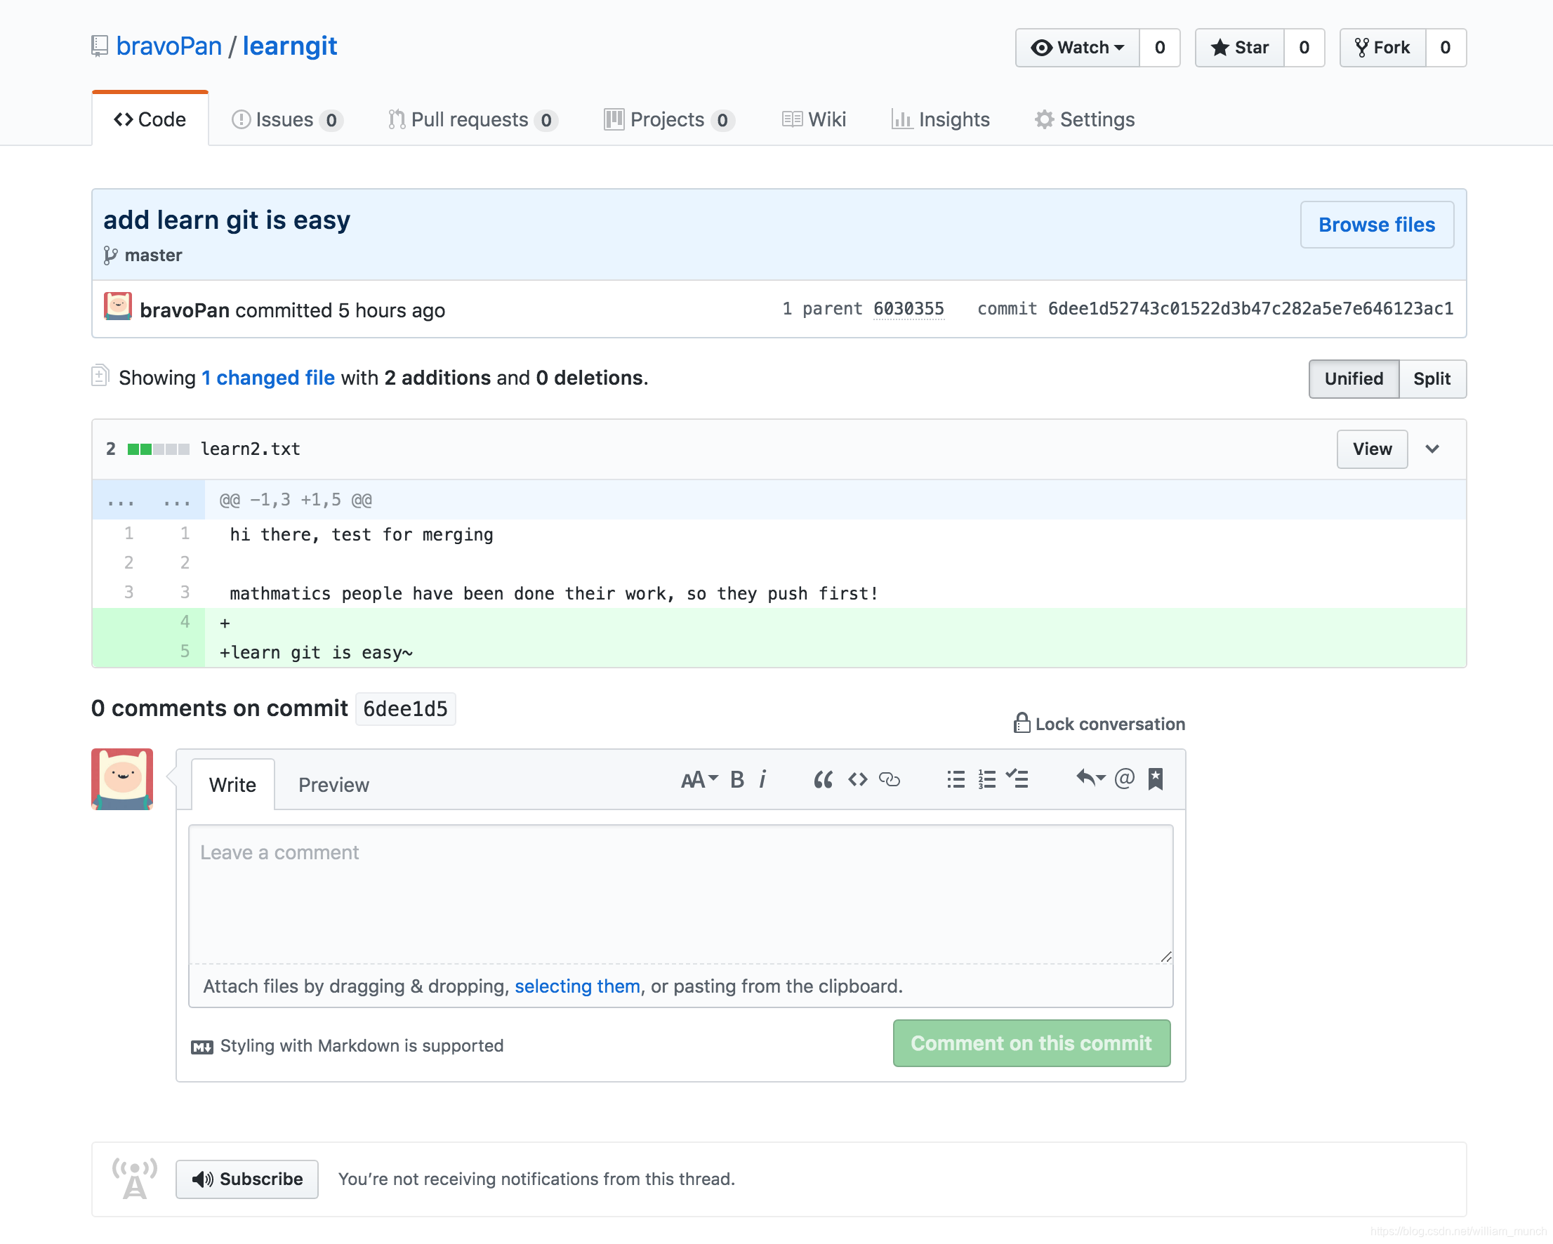Open the Wiki tab
The image size is (1553, 1244).
(x=814, y=119)
